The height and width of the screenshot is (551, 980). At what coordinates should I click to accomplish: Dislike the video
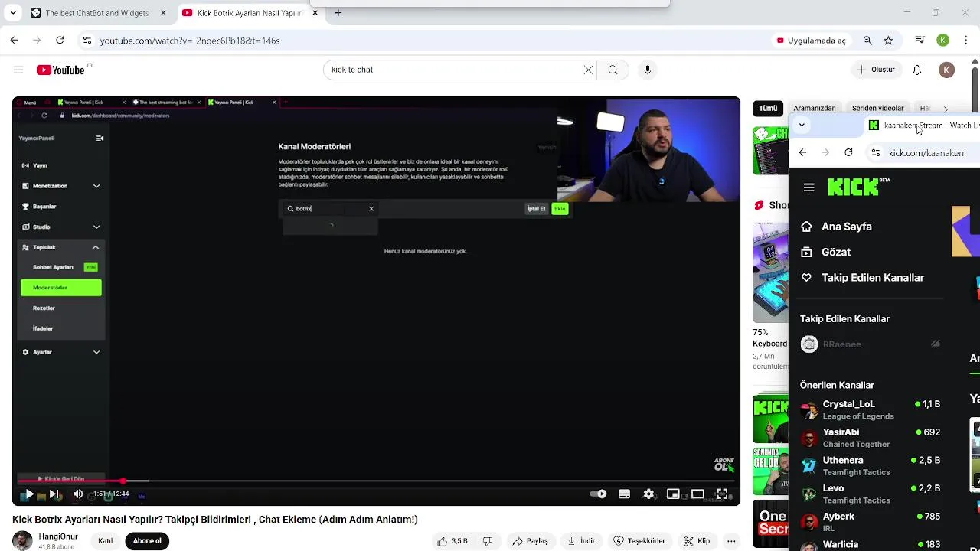(488, 541)
